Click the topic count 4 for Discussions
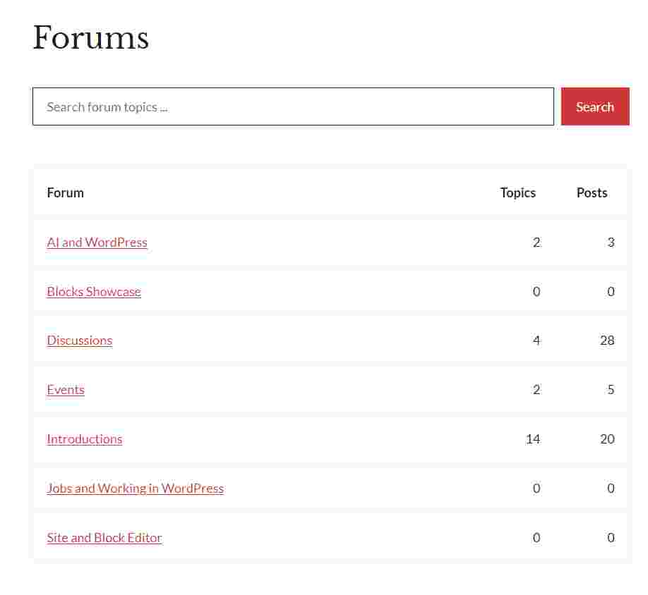 536,341
